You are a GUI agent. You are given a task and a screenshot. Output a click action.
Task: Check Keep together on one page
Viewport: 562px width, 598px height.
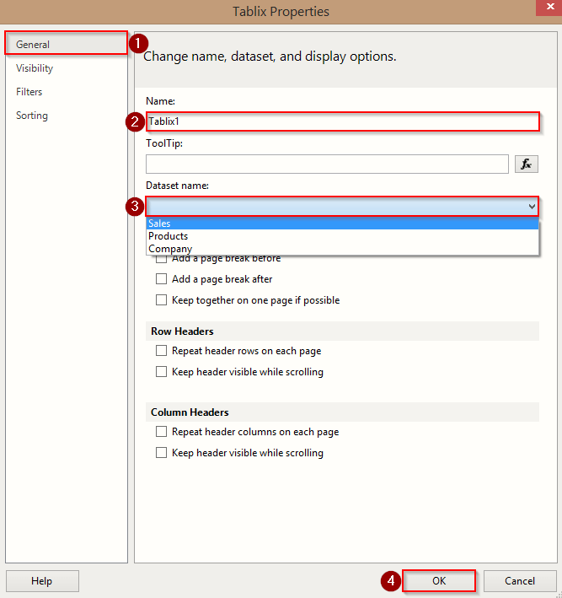pos(161,300)
